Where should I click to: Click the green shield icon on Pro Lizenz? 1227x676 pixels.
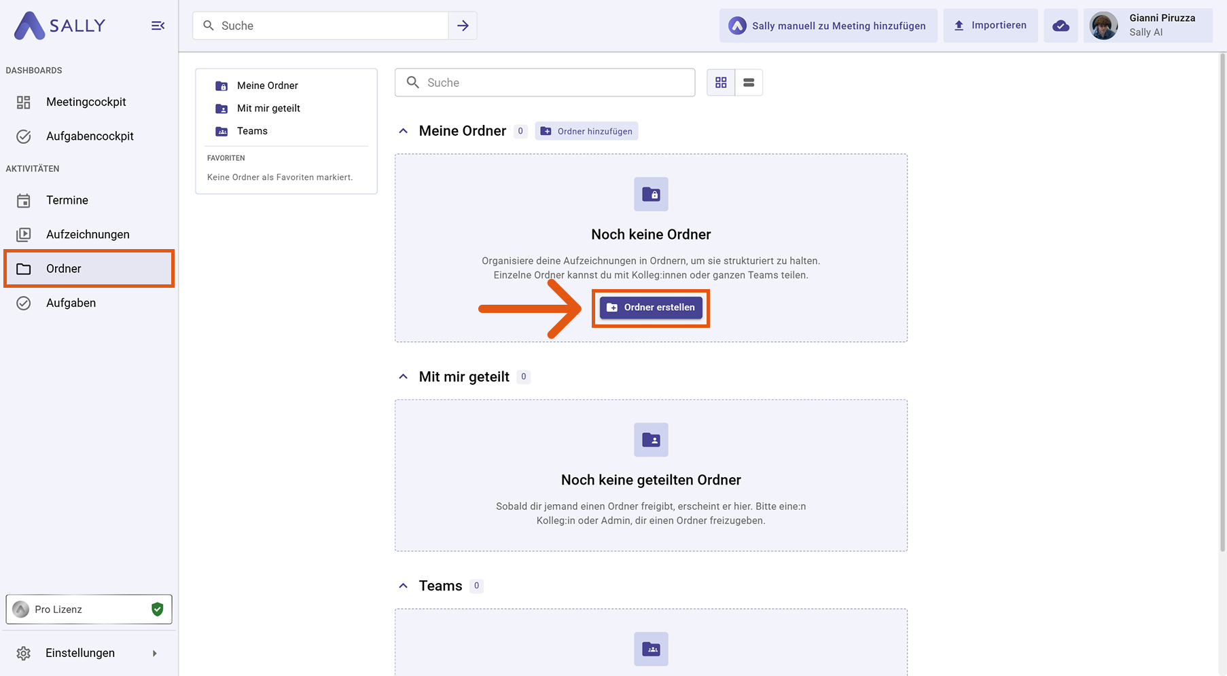(x=158, y=609)
